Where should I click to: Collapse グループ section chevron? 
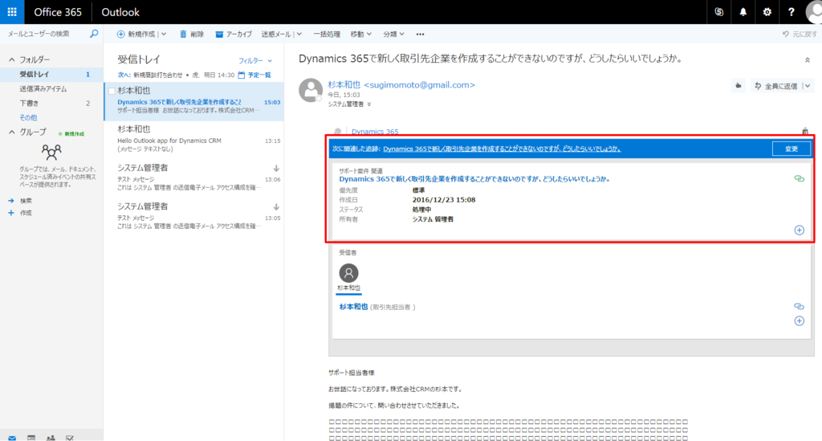point(11,133)
